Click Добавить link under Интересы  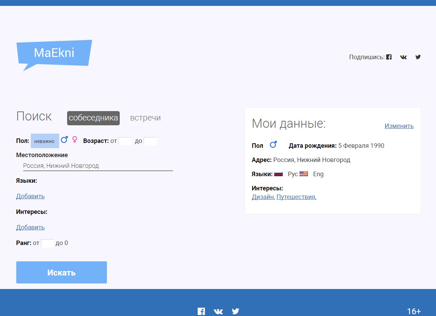pos(30,227)
